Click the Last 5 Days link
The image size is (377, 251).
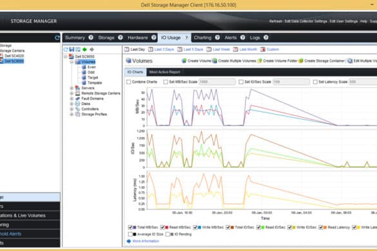[x=193, y=50]
